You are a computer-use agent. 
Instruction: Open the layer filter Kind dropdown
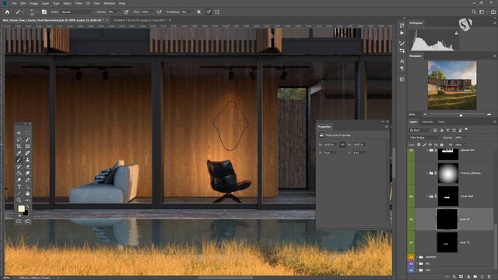click(x=419, y=130)
